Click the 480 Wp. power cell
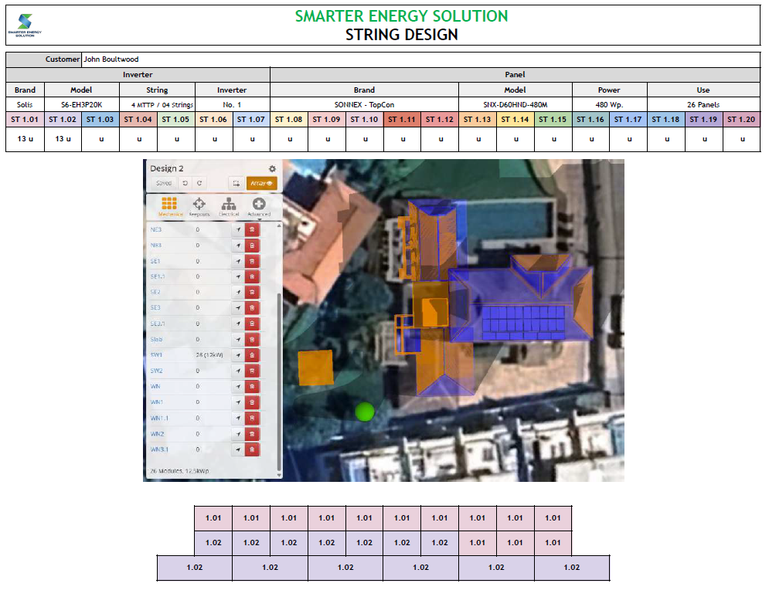 (610, 105)
